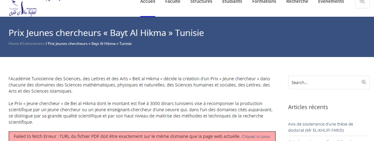Go to Home in the breadcrumb
374x141 pixels.
coord(14,44)
